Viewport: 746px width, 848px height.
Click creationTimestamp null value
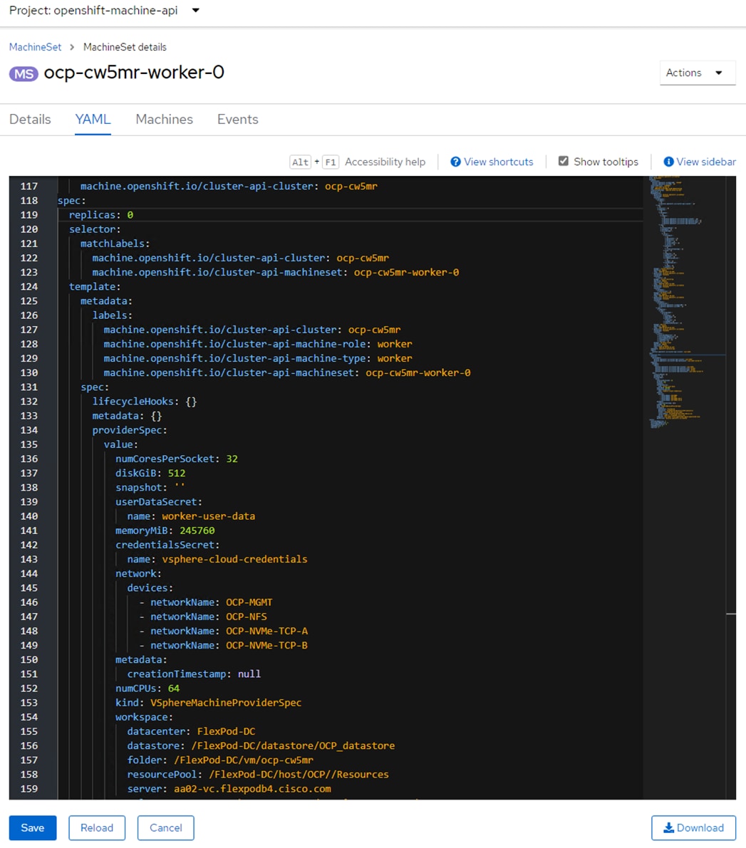tap(249, 674)
